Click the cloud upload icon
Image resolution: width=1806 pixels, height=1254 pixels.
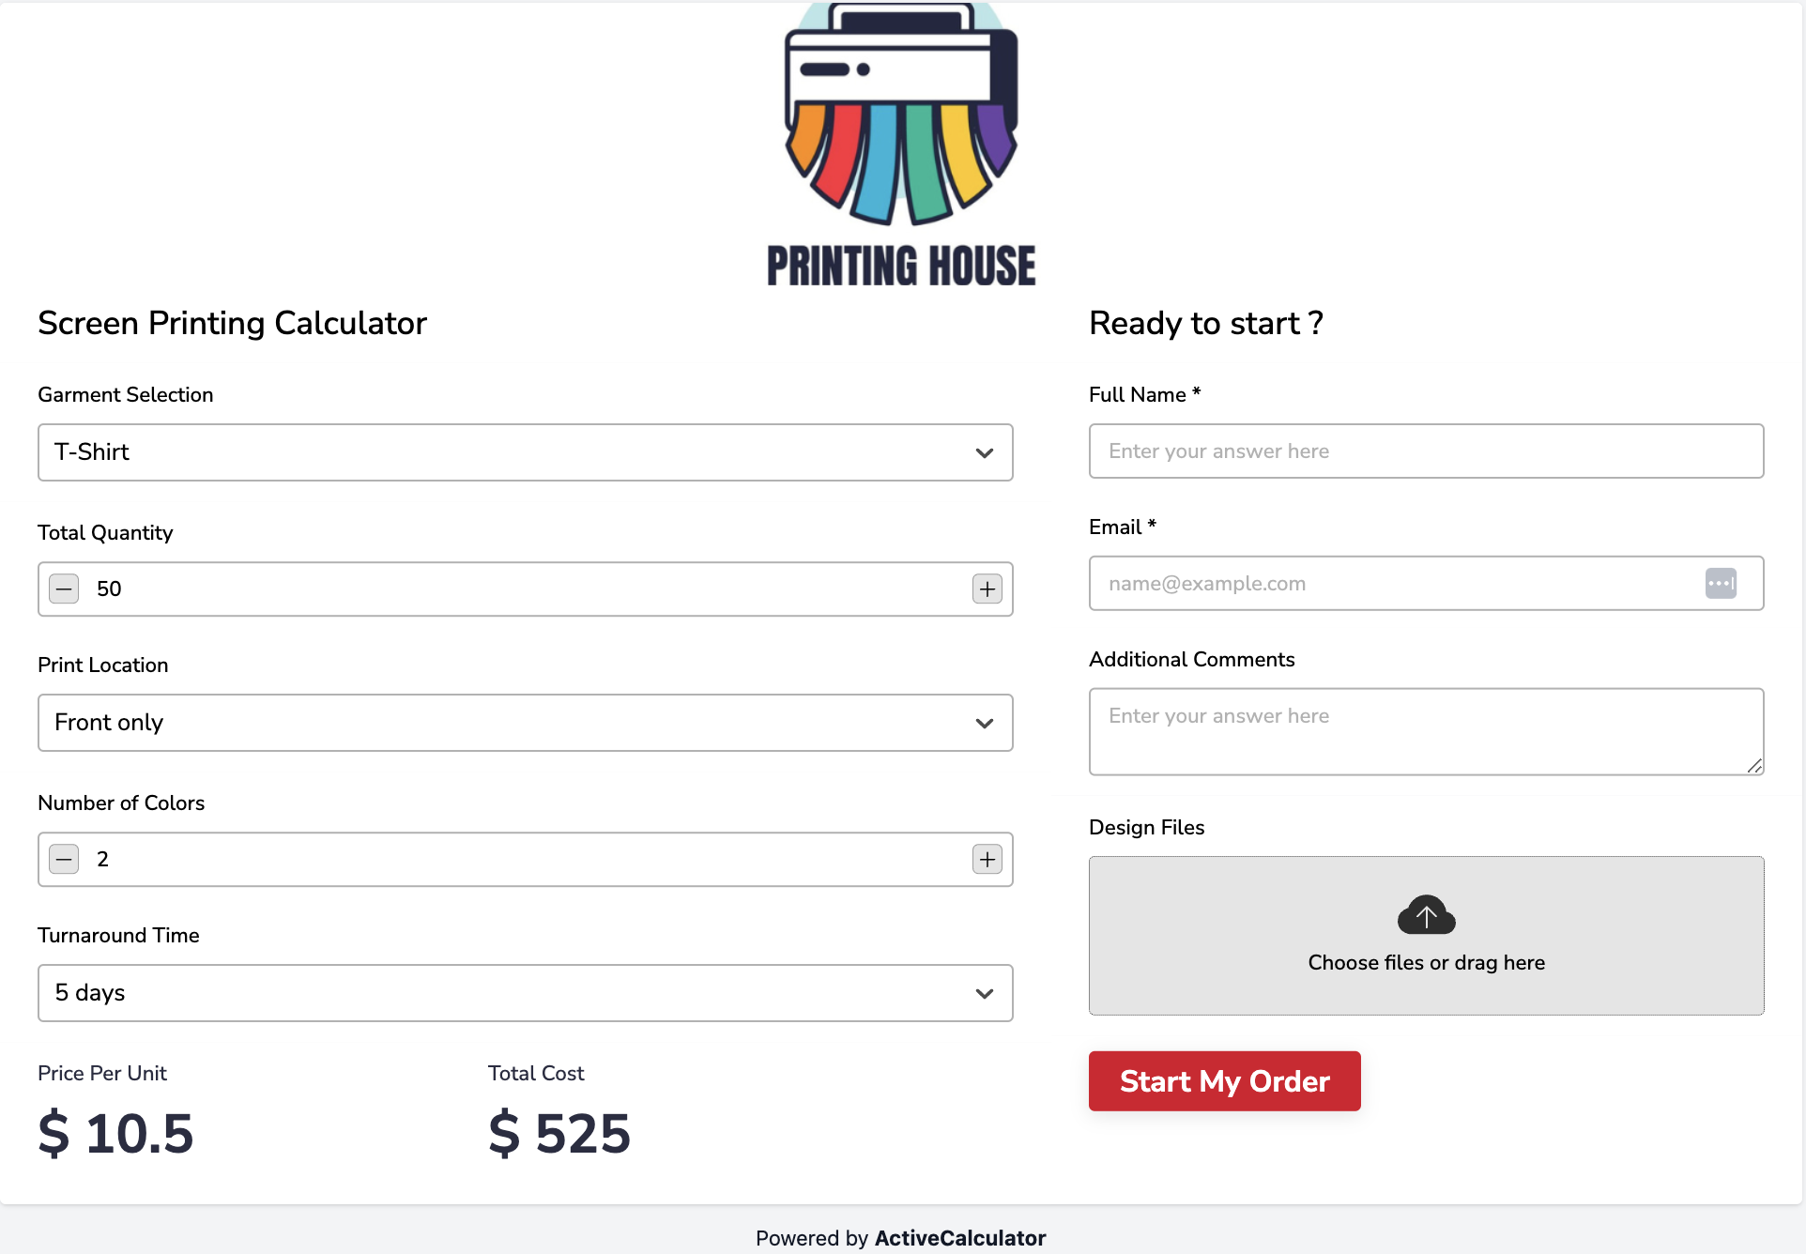(1426, 915)
